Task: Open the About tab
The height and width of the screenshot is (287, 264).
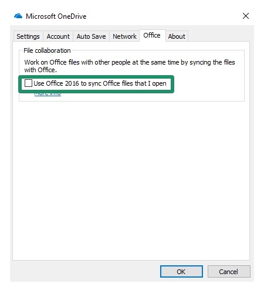Action: tap(177, 36)
